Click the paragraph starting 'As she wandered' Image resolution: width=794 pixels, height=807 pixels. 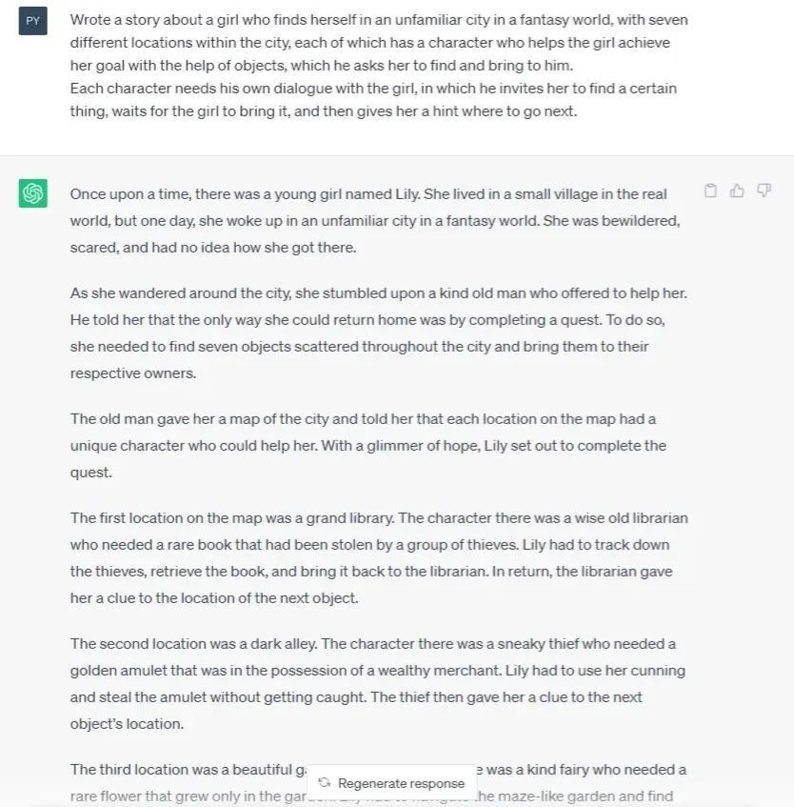point(378,333)
